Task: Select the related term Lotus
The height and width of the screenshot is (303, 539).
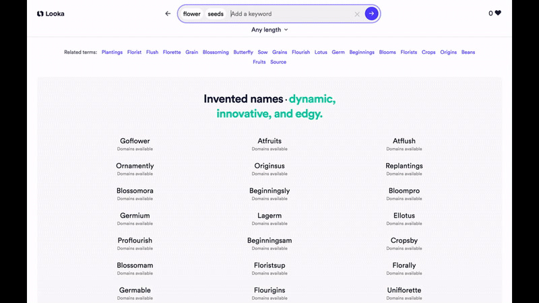Action: coord(321,53)
